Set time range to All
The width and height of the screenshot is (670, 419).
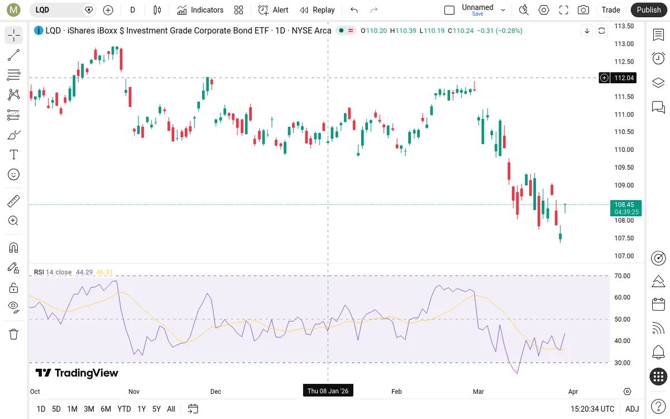click(171, 409)
